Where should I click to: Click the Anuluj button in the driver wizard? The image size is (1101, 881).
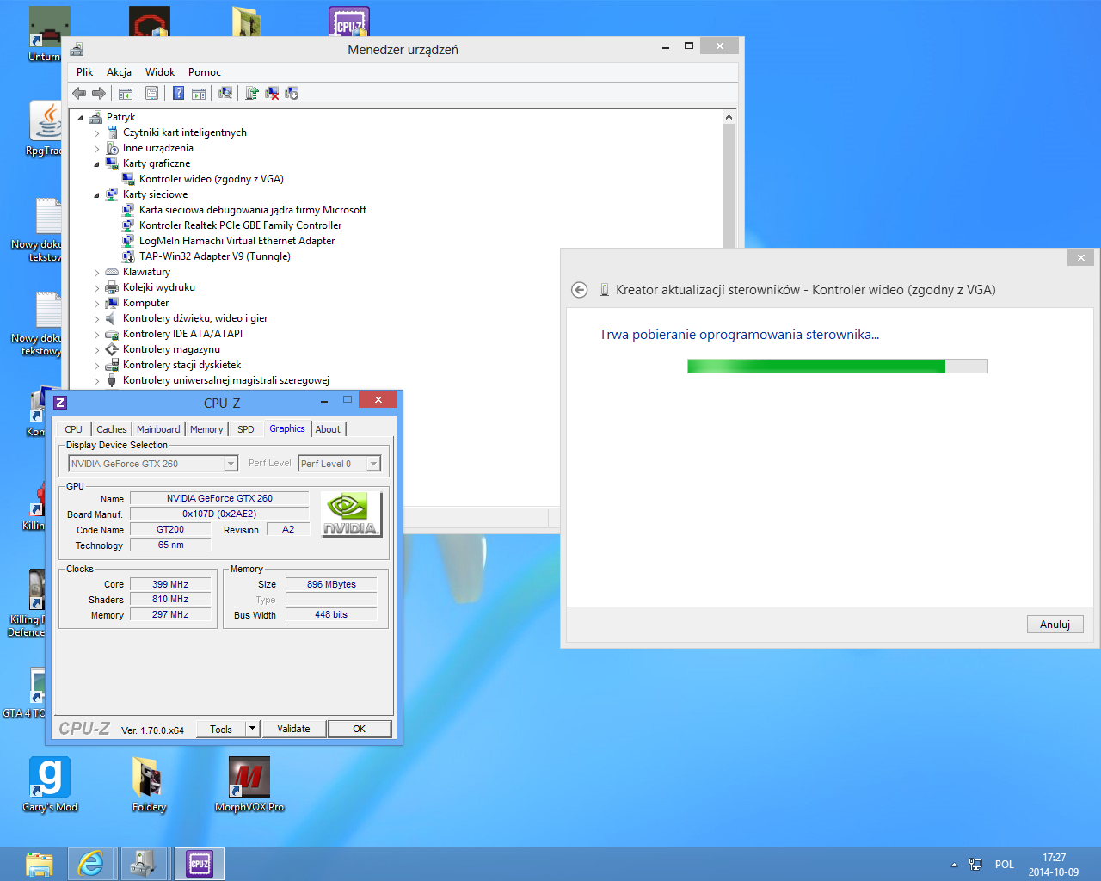[1055, 625]
